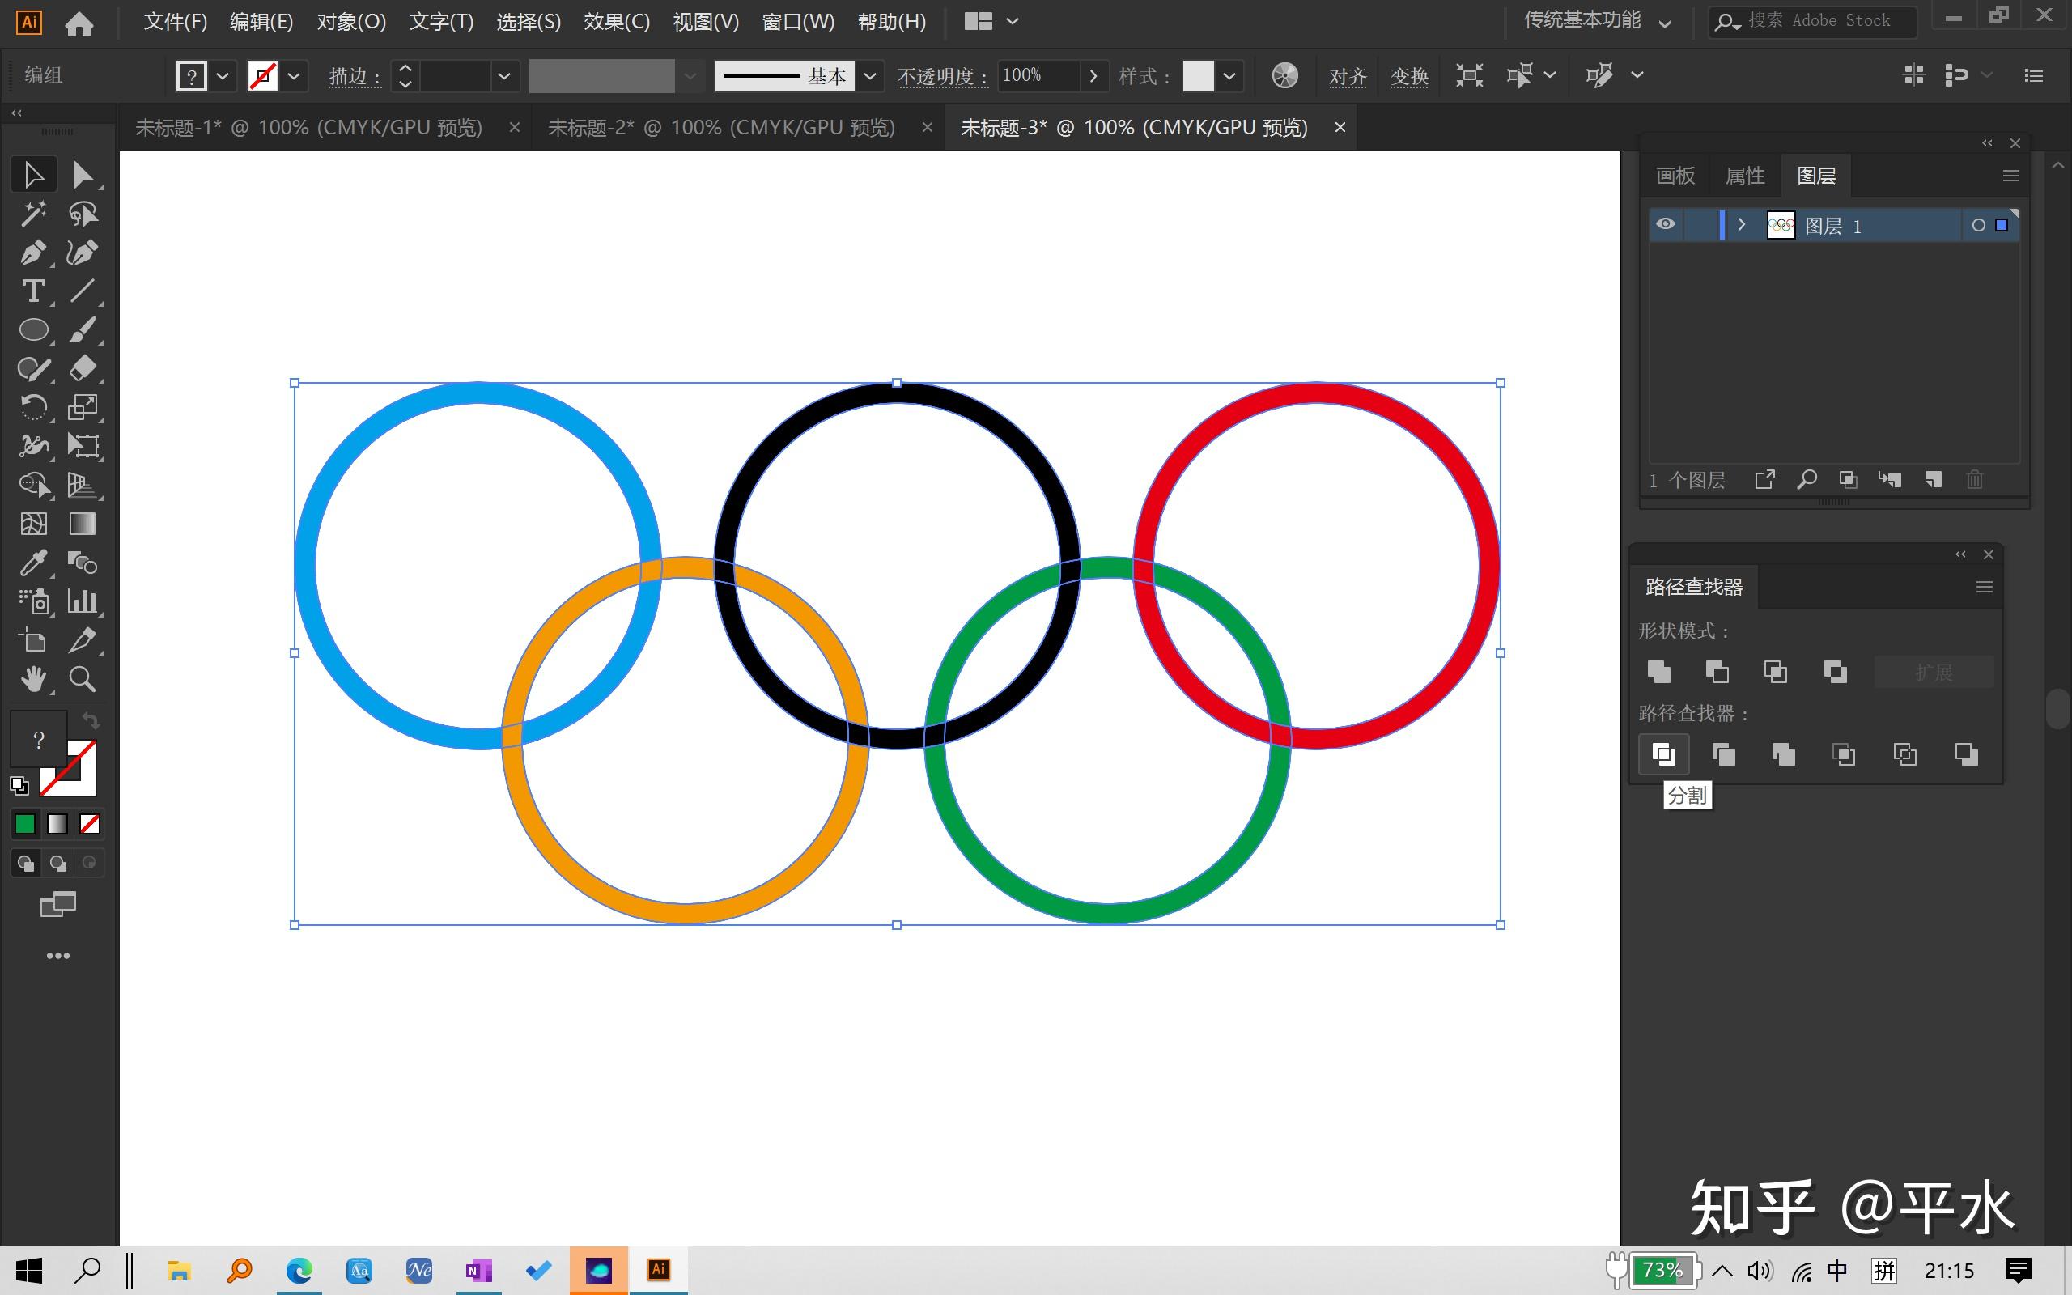This screenshot has height=1295, width=2072.
Task: Open the 文件(F) menu
Action: pos(175,21)
